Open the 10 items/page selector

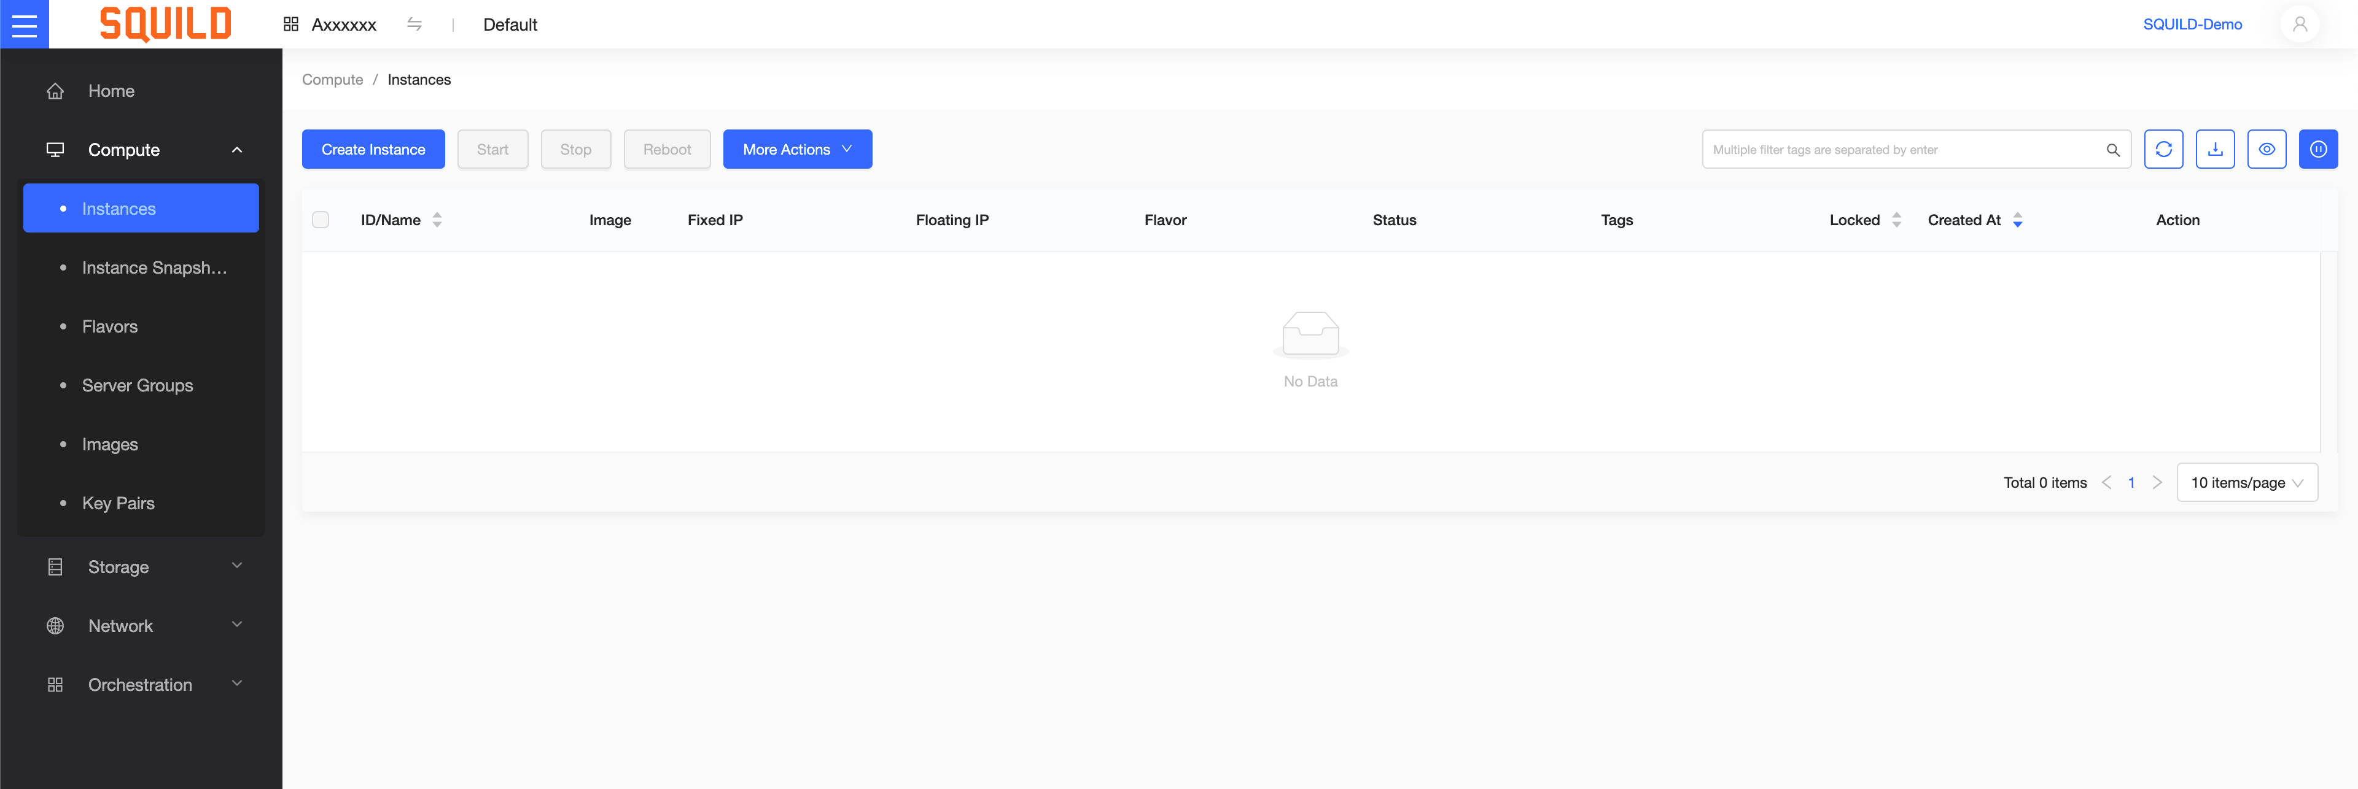[2246, 483]
